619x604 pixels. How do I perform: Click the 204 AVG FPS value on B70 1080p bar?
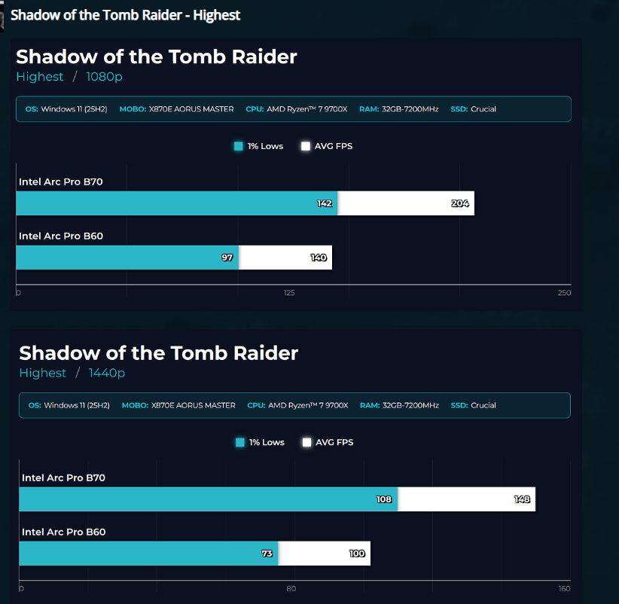tap(460, 203)
